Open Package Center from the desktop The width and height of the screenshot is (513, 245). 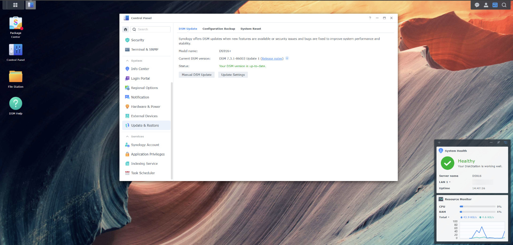pyautogui.click(x=15, y=24)
